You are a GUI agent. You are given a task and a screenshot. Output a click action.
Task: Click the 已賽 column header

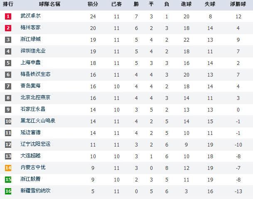(x=116, y=5)
